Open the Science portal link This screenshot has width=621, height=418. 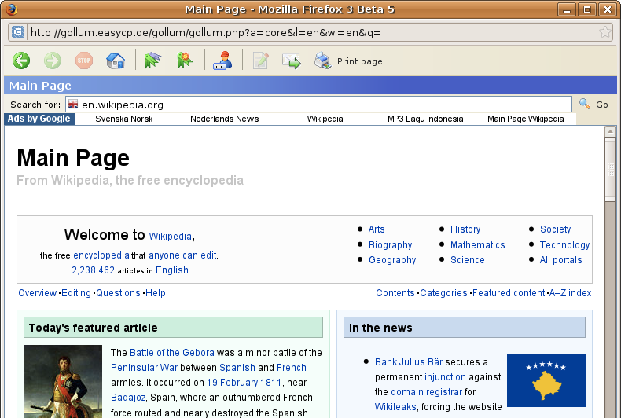point(468,260)
